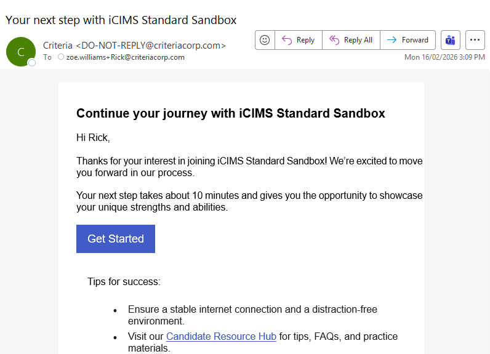Click the "Thanks for your interest" paragraph
490x354 pixels.
click(249, 167)
